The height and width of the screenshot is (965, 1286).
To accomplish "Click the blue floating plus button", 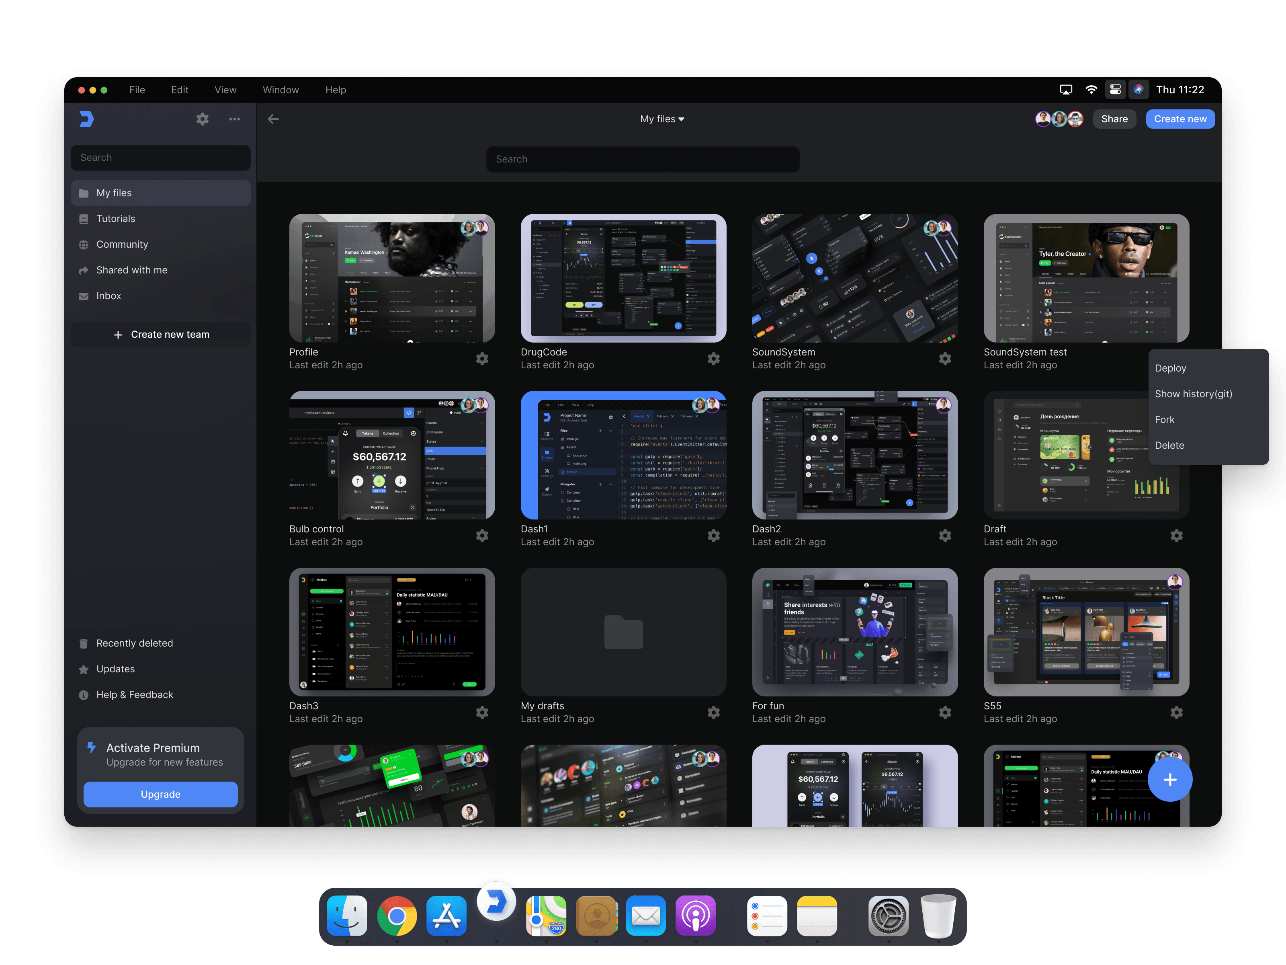I will click(x=1170, y=780).
